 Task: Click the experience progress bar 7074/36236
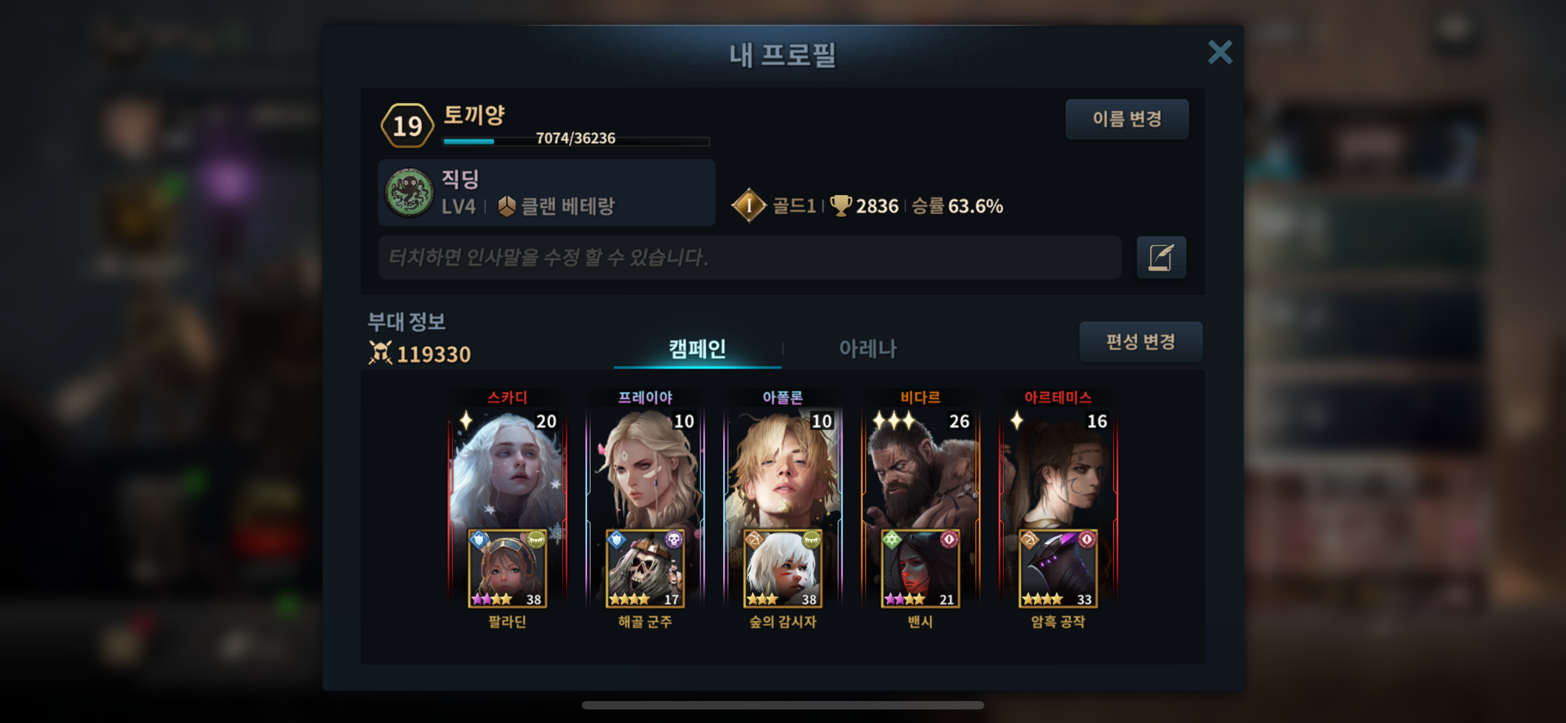coord(576,141)
